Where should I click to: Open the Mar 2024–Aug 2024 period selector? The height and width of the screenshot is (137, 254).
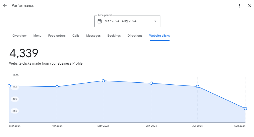[x=127, y=21]
